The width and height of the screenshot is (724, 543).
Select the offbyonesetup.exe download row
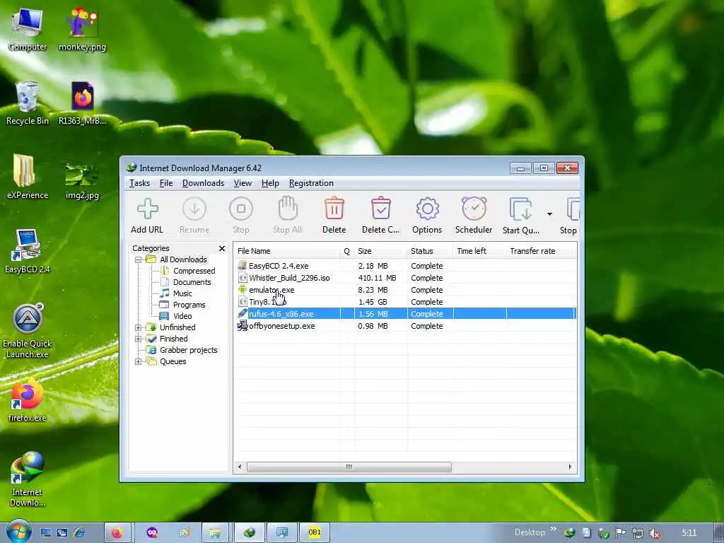[x=405, y=326]
